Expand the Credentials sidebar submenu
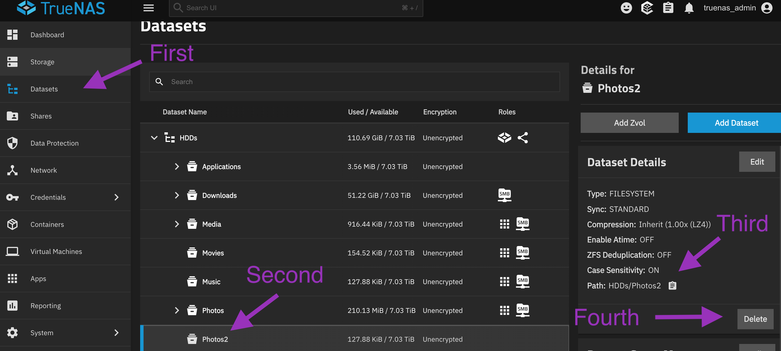Viewport: 781px width, 351px height. pos(116,197)
